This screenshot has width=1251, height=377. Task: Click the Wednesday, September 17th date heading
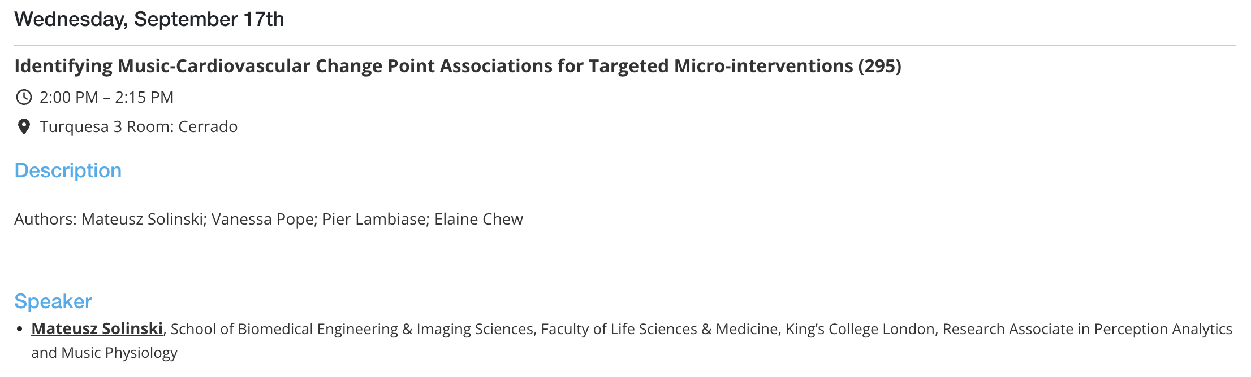pyautogui.click(x=149, y=19)
